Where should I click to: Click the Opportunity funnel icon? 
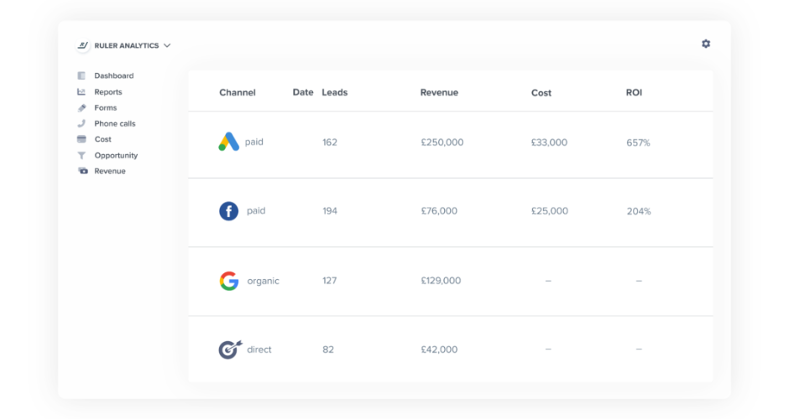pyautogui.click(x=82, y=155)
